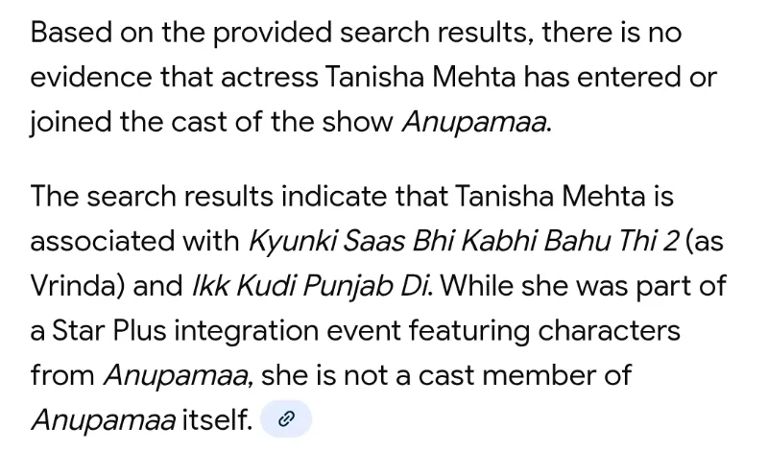Click "Anupamaa" following "from" in second paragraph
Image resolution: width=768 pixels, height=451 pixels.
[x=177, y=375]
